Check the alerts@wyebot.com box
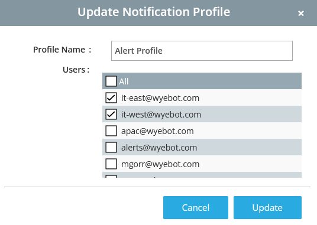The width and height of the screenshot is (317, 225). [111, 147]
